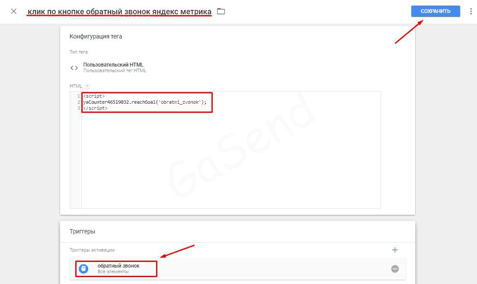Image resolution: width=477 pixels, height=284 pixels.
Task: Click the 'Все элементы' trigger subtitle
Action: pyautogui.click(x=113, y=272)
